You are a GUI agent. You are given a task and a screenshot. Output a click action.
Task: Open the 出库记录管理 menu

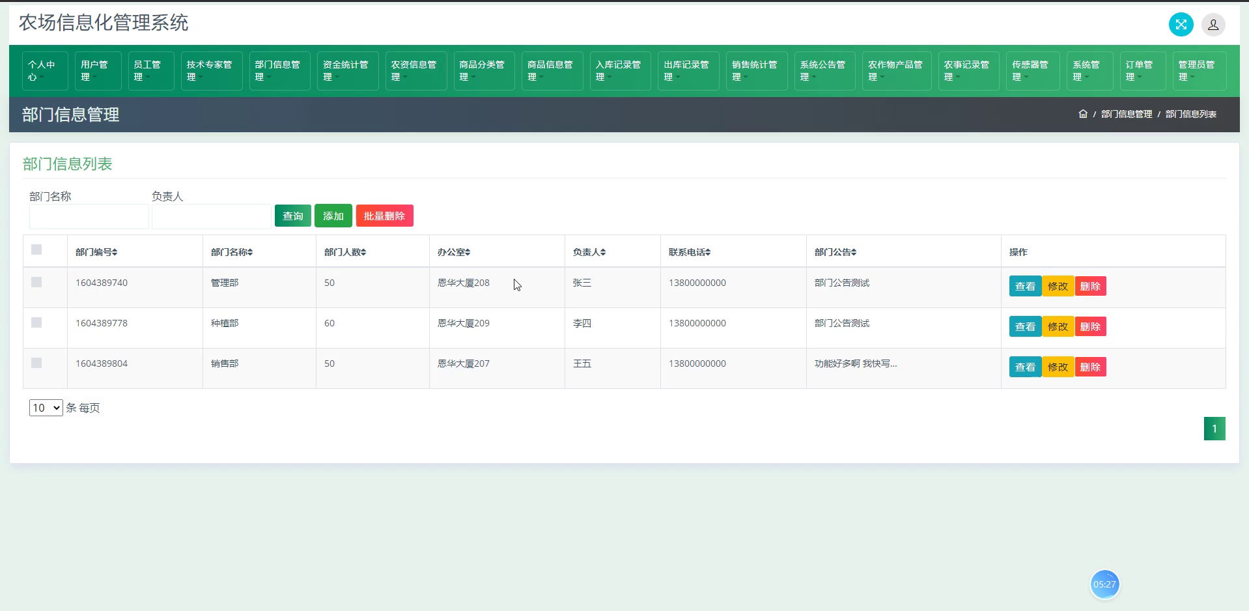(x=688, y=71)
